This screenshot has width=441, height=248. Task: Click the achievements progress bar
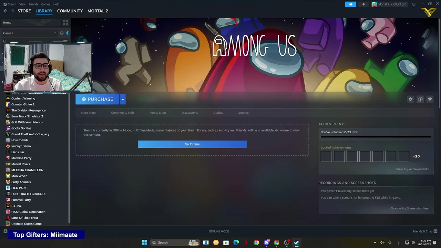click(x=376, y=137)
